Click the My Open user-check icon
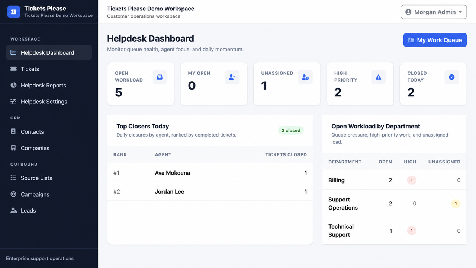The image size is (476, 268). (x=232, y=77)
